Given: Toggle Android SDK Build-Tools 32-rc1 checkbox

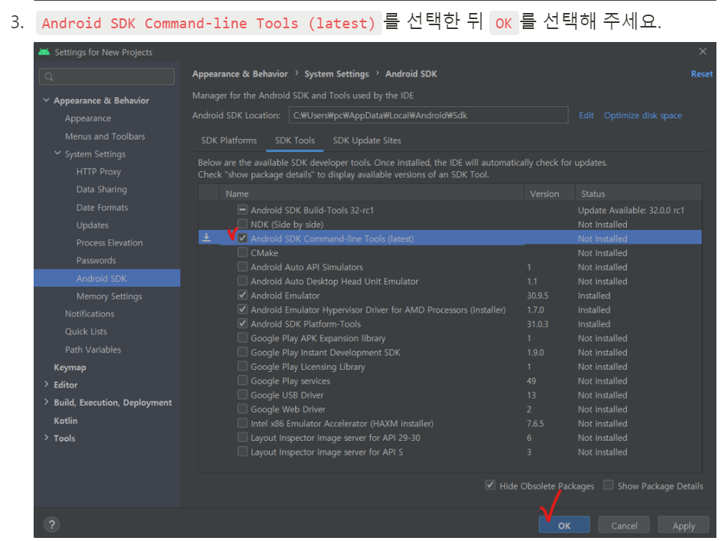Looking at the screenshot, I should (242, 210).
